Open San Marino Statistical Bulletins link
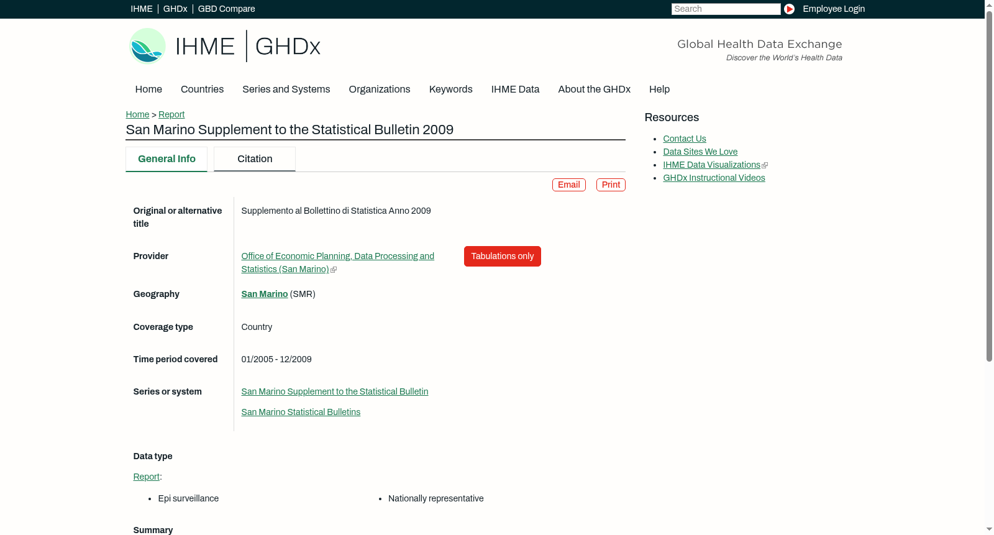Image resolution: width=994 pixels, height=535 pixels. 301,412
